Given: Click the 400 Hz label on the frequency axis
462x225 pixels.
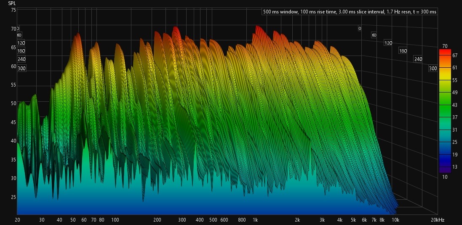Looking at the screenshot, I should coord(200,220).
